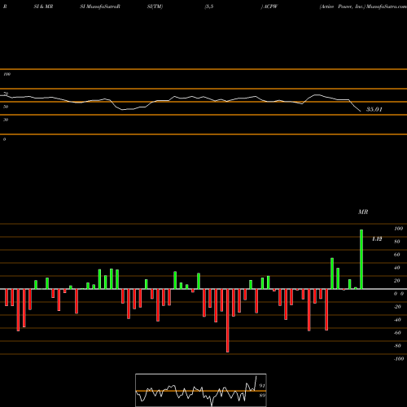407x407 pixels.
Task: Click the MunafaSutra.com text in header
Action: coord(387,7)
